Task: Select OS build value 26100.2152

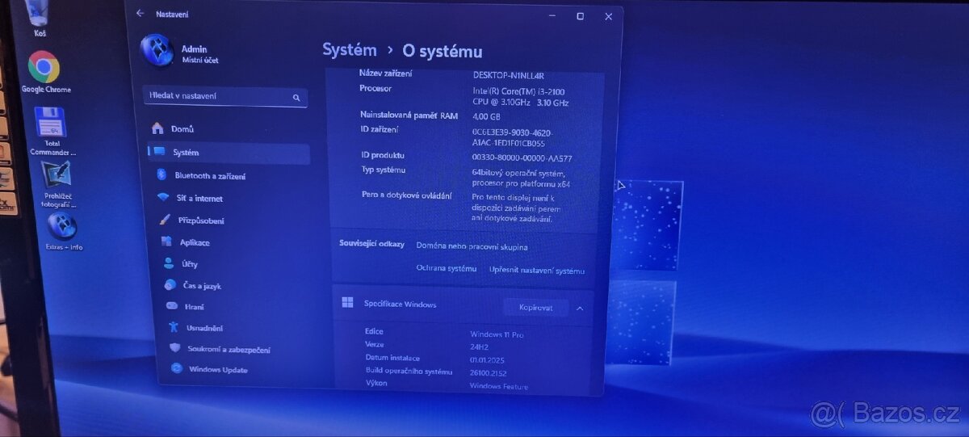Action: coord(490,372)
